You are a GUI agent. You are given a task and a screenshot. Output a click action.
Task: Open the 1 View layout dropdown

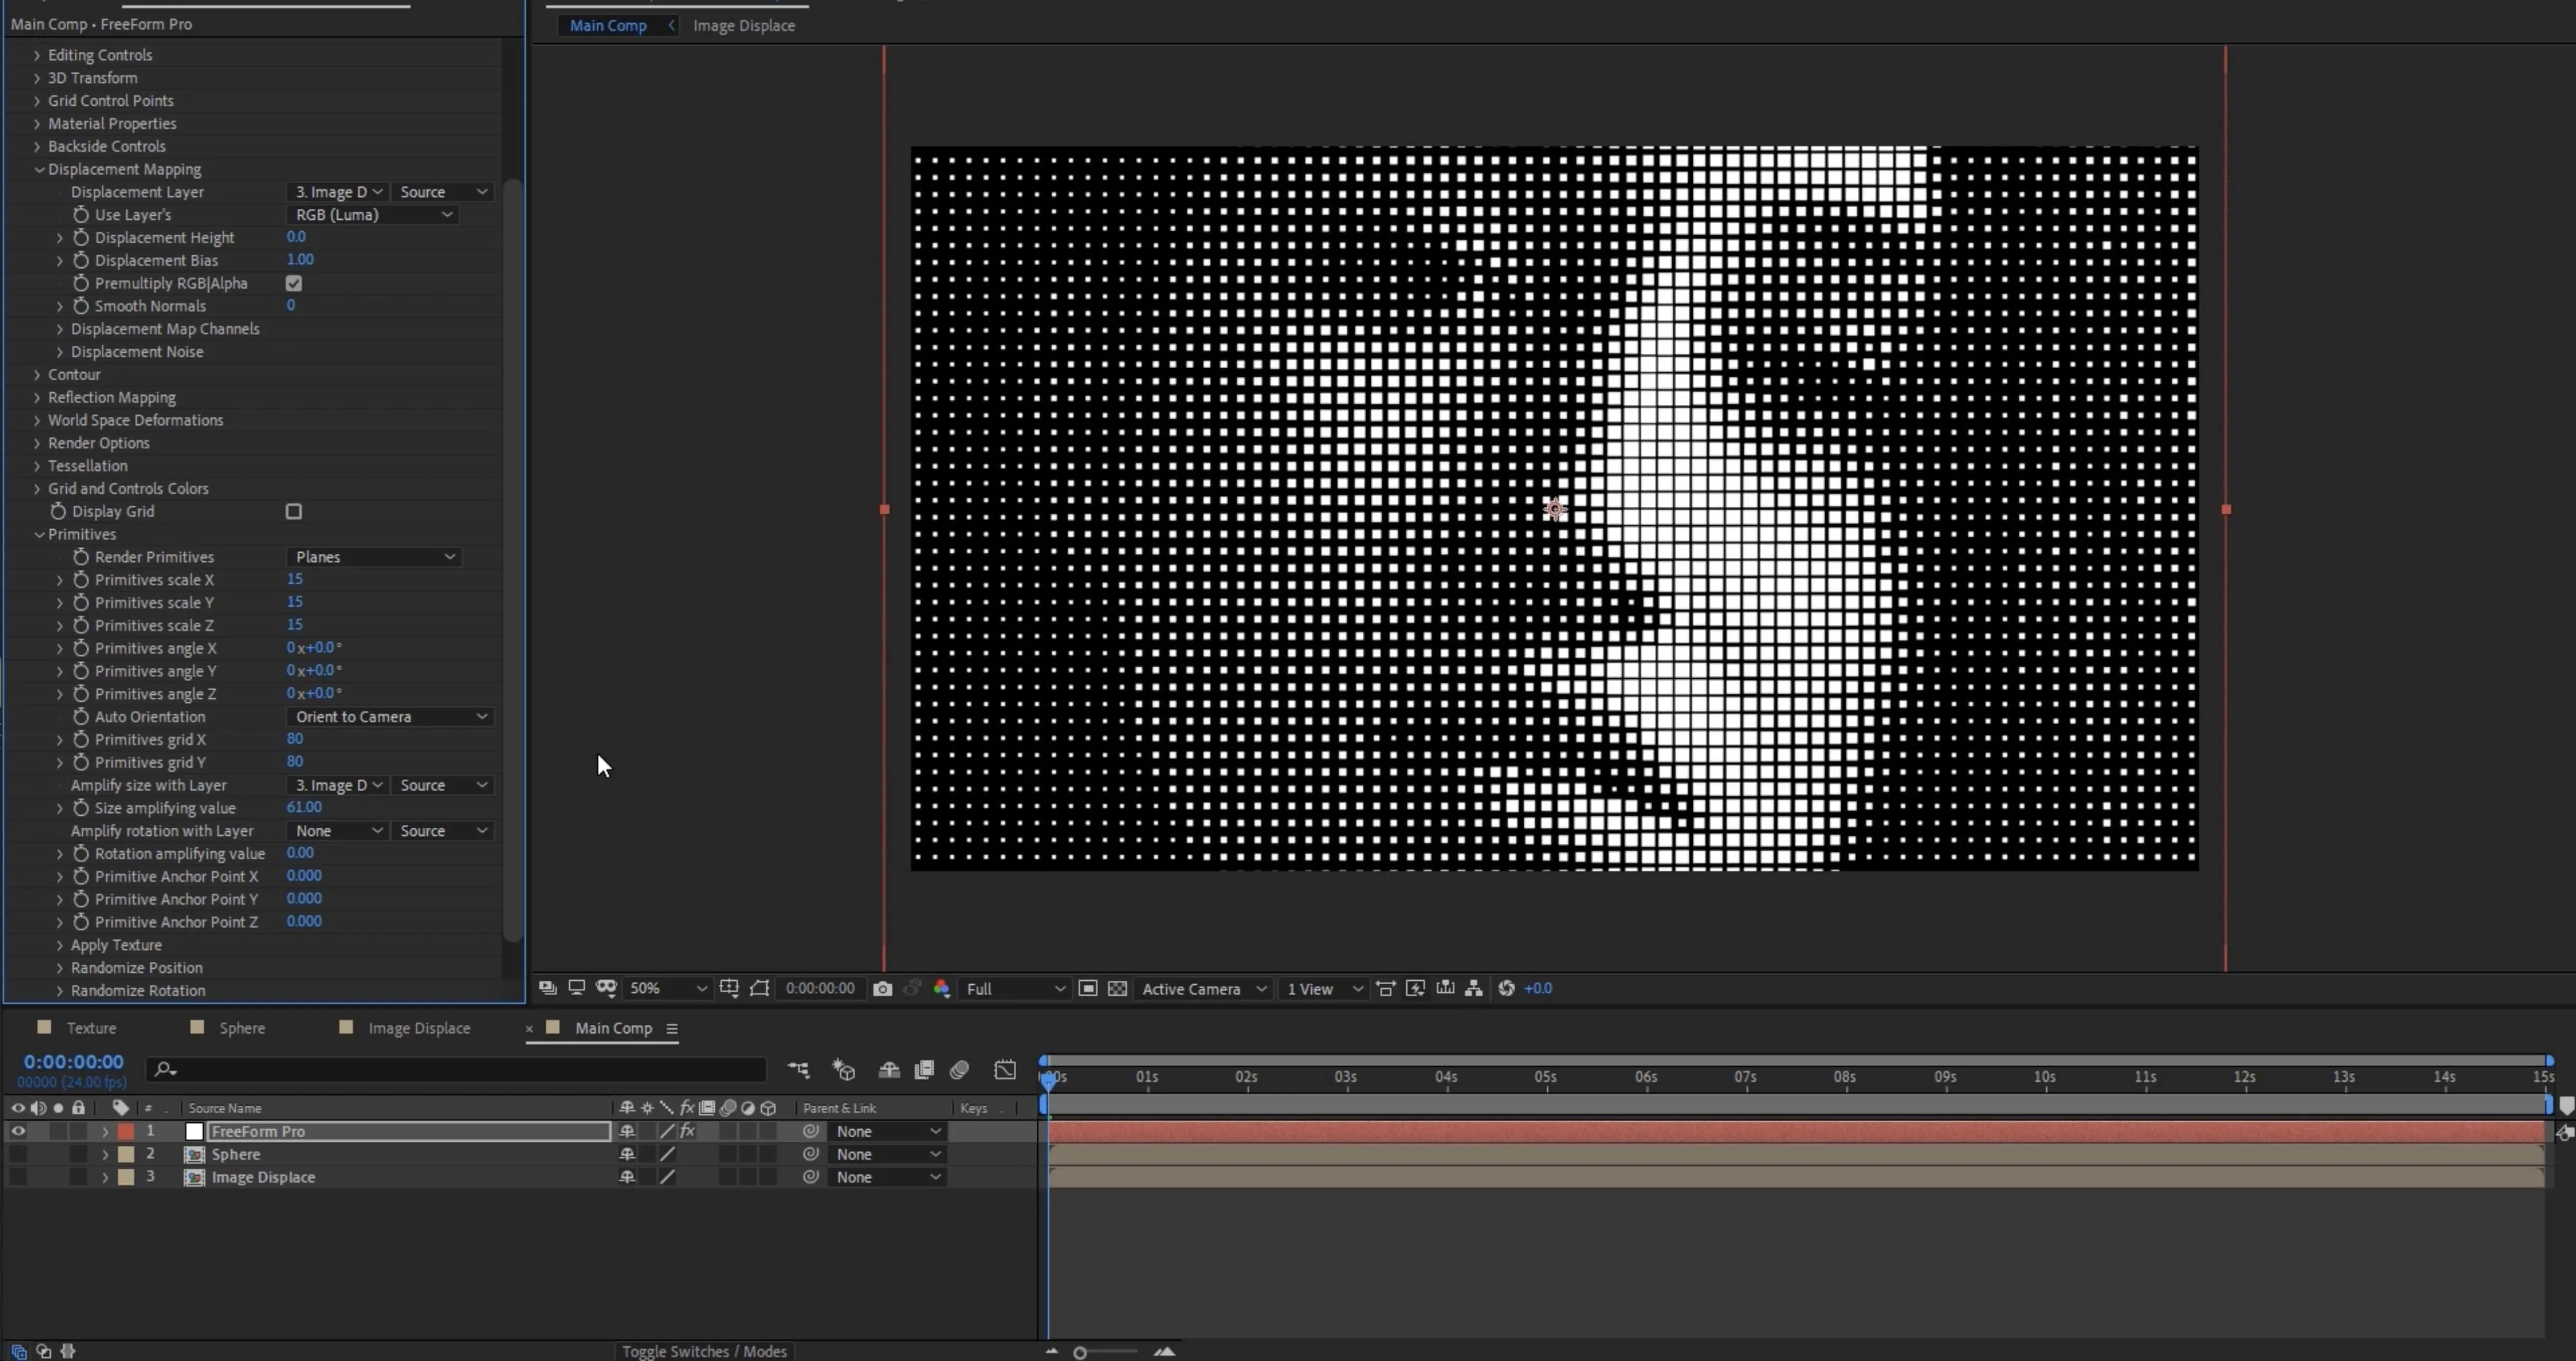[x=1324, y=989]
